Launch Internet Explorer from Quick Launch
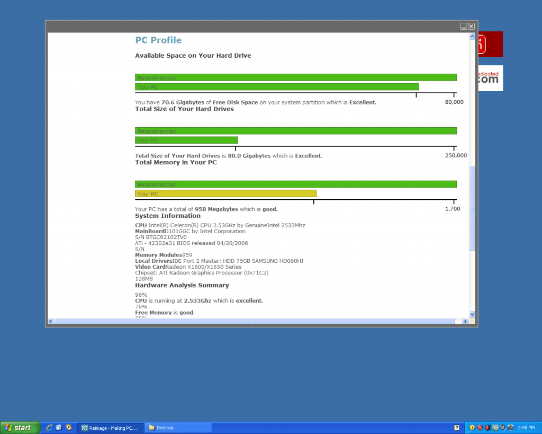 49,428
